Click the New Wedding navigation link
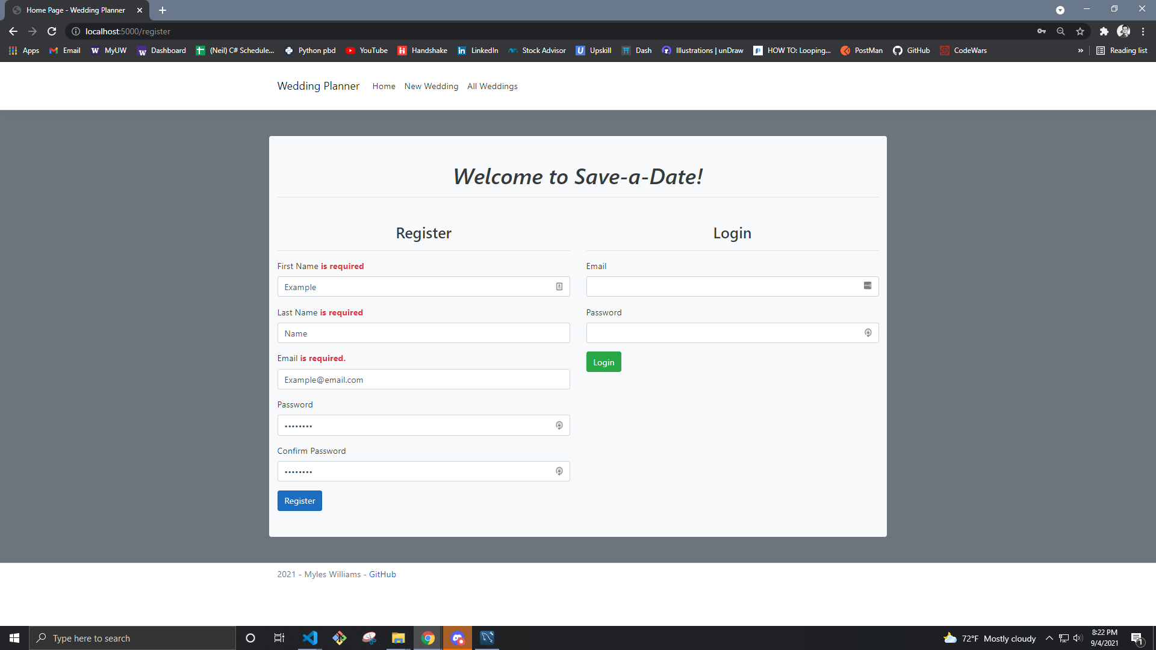 tap(431, 85)
